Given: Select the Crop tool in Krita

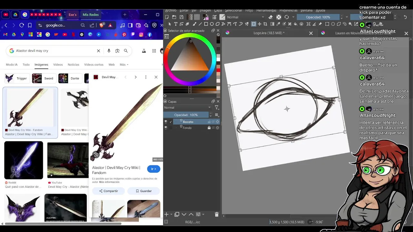Looking at the screenshot, I should point(265,24).
